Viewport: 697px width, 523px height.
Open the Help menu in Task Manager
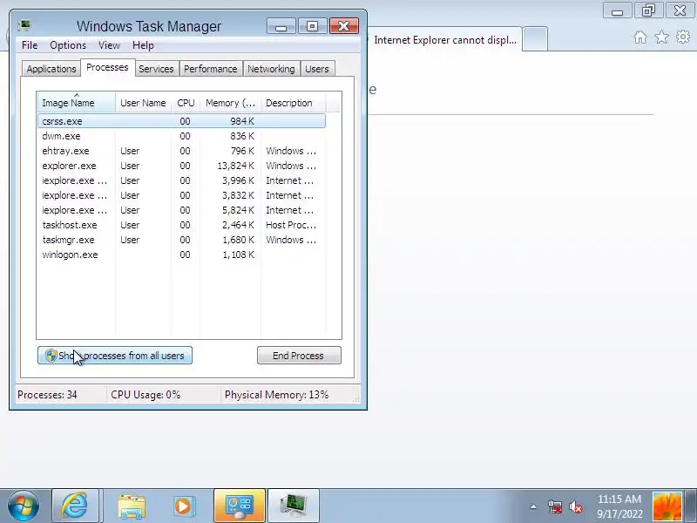143,45
